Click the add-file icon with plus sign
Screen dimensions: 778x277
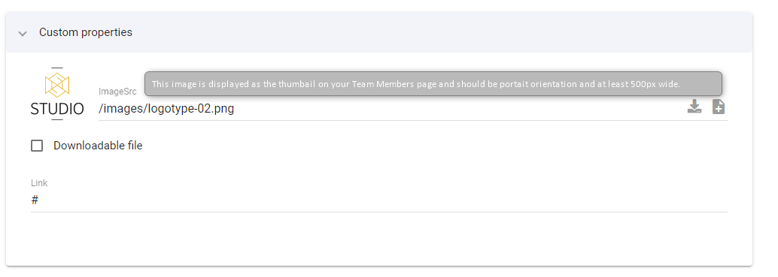[x=719, y=107]
